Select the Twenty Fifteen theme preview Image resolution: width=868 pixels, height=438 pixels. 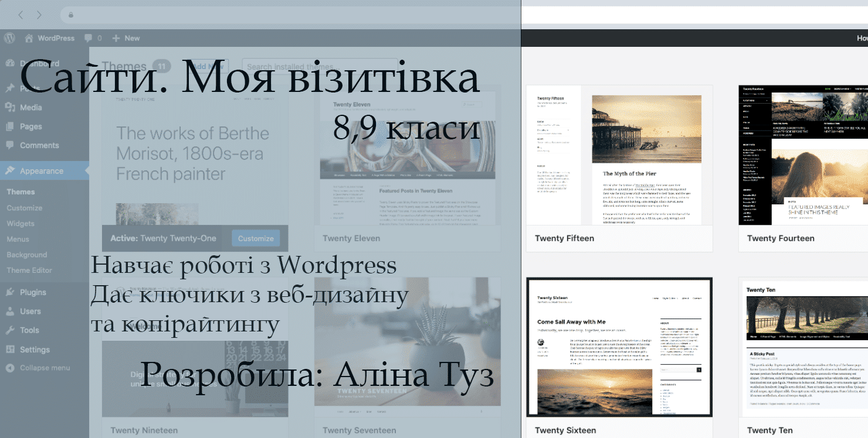[x=619, y=155]
